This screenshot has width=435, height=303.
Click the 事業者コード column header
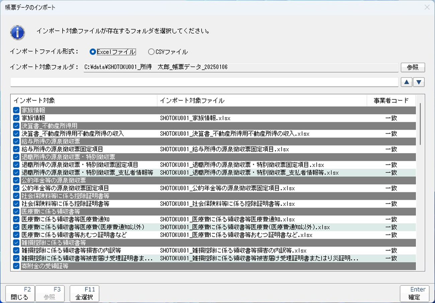coord(391,100)
